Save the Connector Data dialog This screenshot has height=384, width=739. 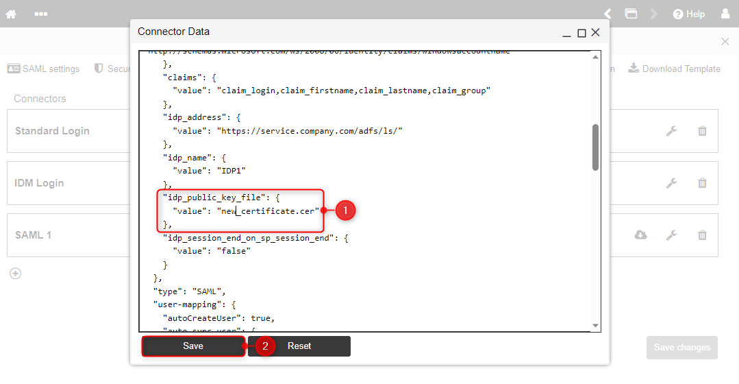[x=193, y=346]
